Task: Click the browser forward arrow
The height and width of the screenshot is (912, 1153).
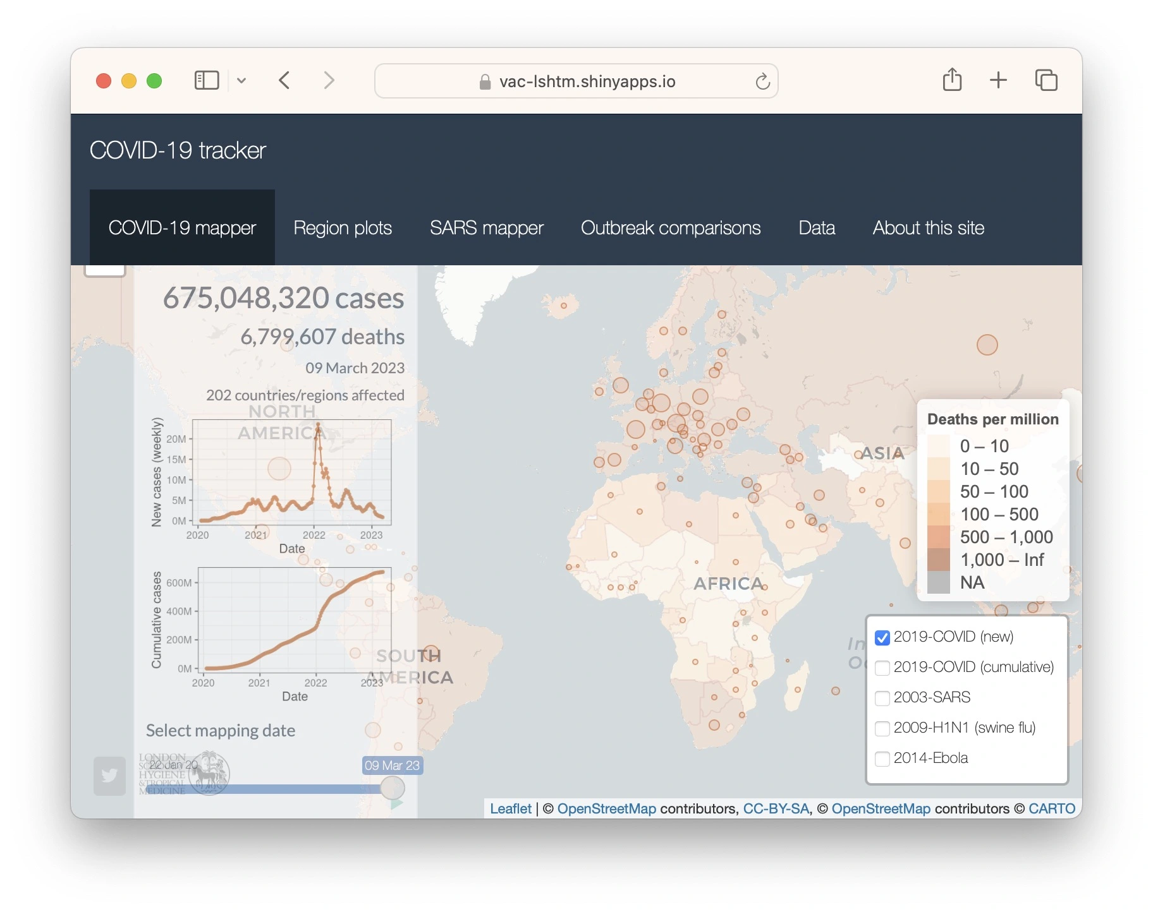Action: 329,80
